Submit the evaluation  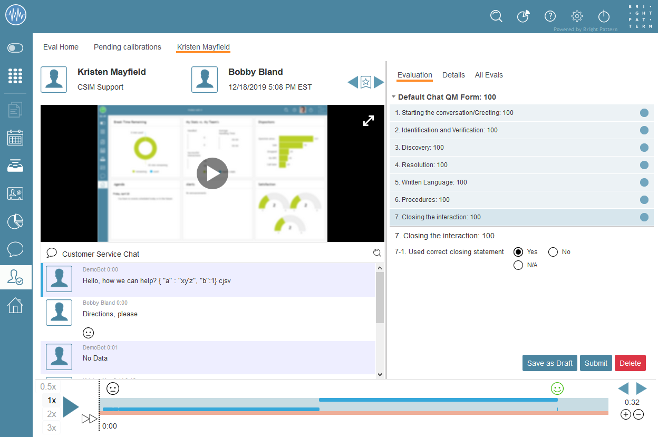tap(596, 363)
